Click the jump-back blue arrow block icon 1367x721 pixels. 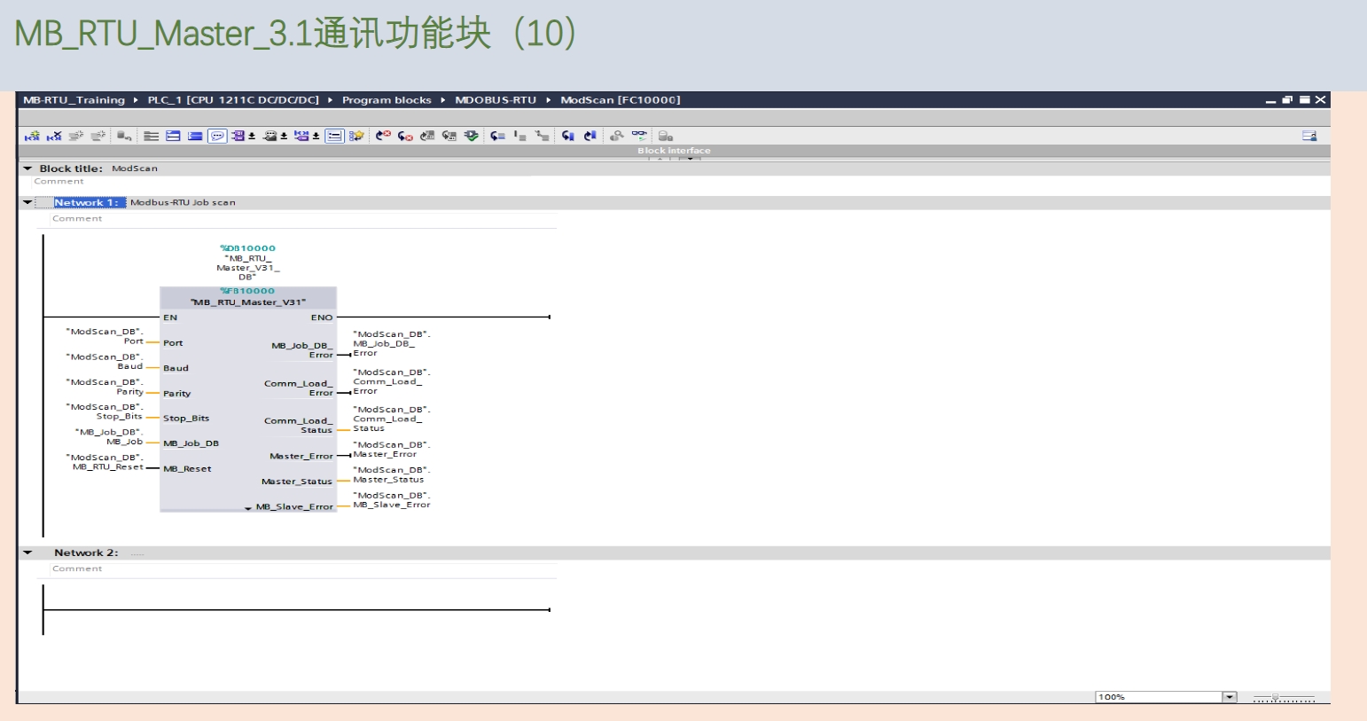pos(568,136)
